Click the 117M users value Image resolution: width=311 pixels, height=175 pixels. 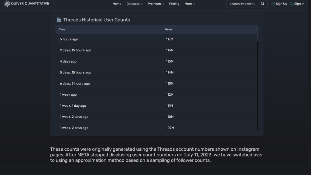click(169, 39)
